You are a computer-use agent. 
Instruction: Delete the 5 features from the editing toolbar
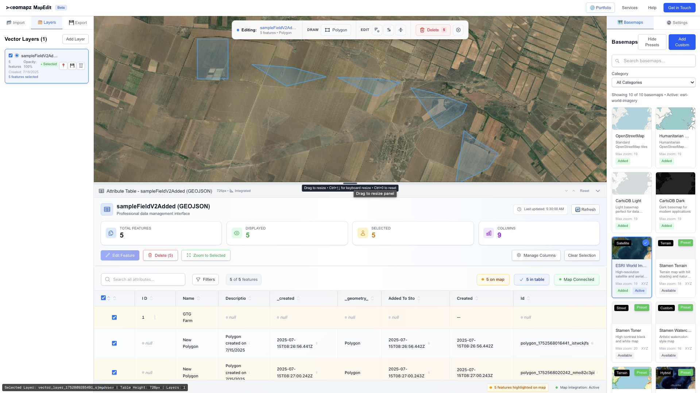click(x=433, y=30)
